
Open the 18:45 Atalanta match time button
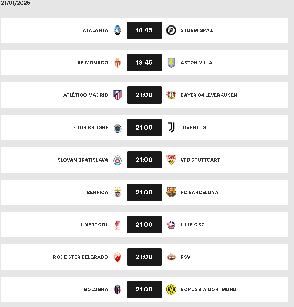tap(144, 30)
